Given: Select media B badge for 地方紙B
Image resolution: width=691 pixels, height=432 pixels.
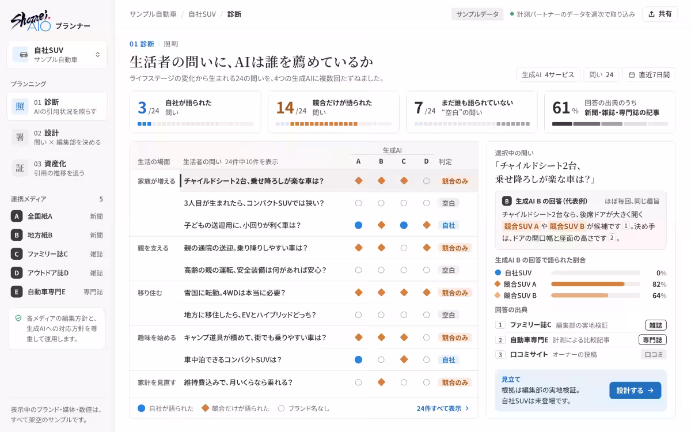Looking at the screenshot, I should [17, 235].
